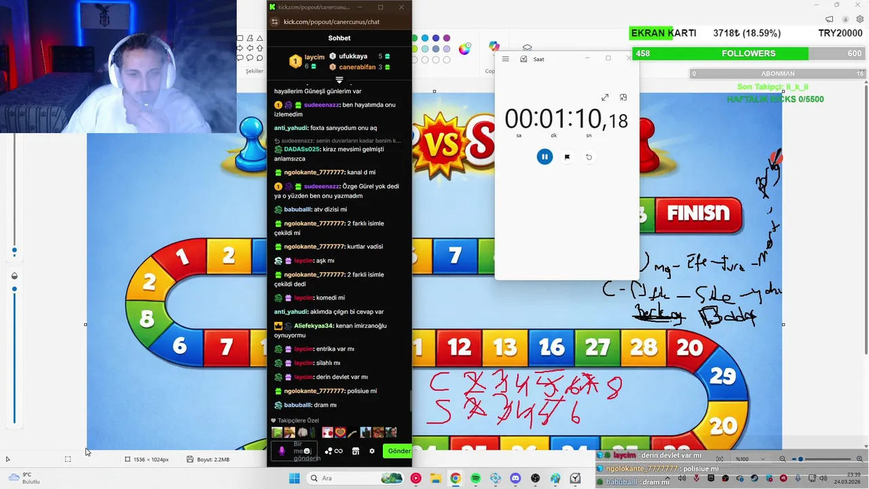Click the stopwatch lap flag button
This screenshot has height=489, width=869.
click(x=567, y=157)
